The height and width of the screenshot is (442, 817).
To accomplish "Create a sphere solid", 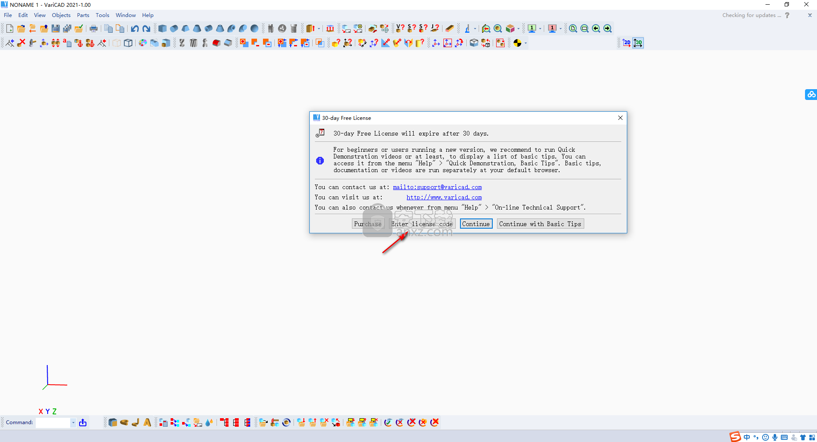I will tap(254, 28).
